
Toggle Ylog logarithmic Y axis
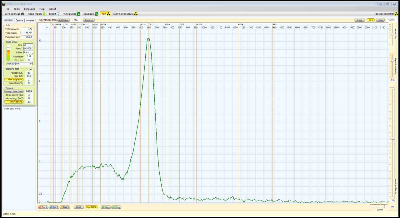click(x=116, y=207)
